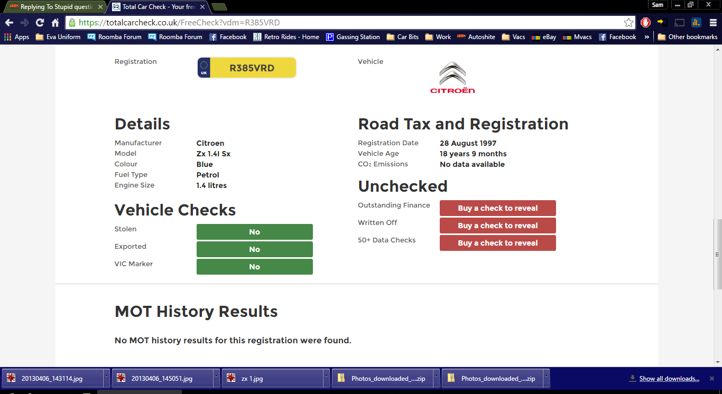Go forward with the browser forward arrow
This screenshot has width=722, height=394.
pyautogui.click(x=24, y=23)
